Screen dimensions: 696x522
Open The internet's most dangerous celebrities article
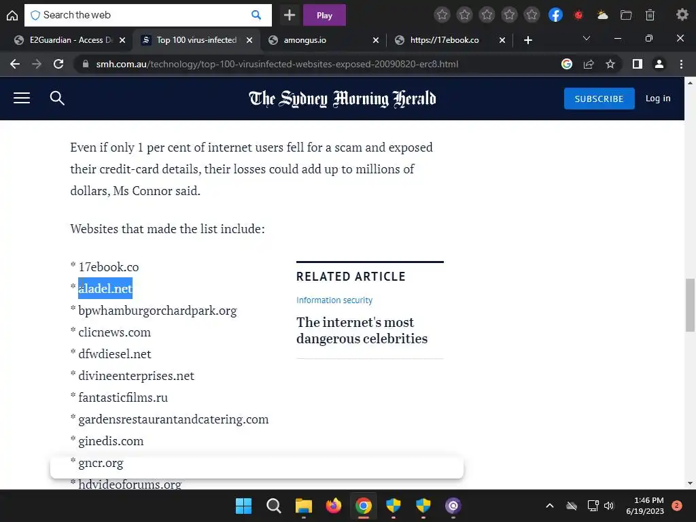click(362, 330)
